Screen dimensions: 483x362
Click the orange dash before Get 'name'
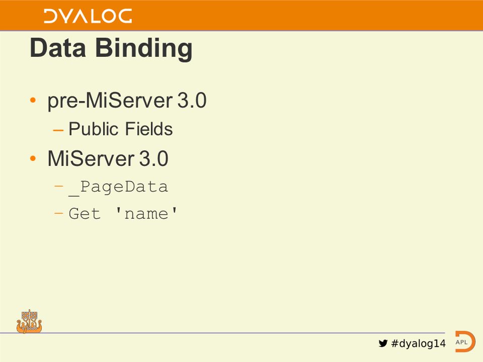click(x=58, y=212)
